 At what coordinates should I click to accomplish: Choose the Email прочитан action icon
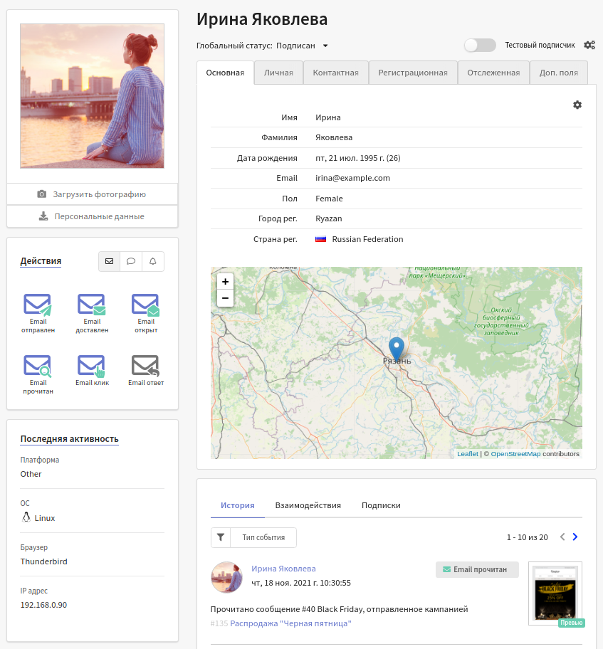coord(38,366)
